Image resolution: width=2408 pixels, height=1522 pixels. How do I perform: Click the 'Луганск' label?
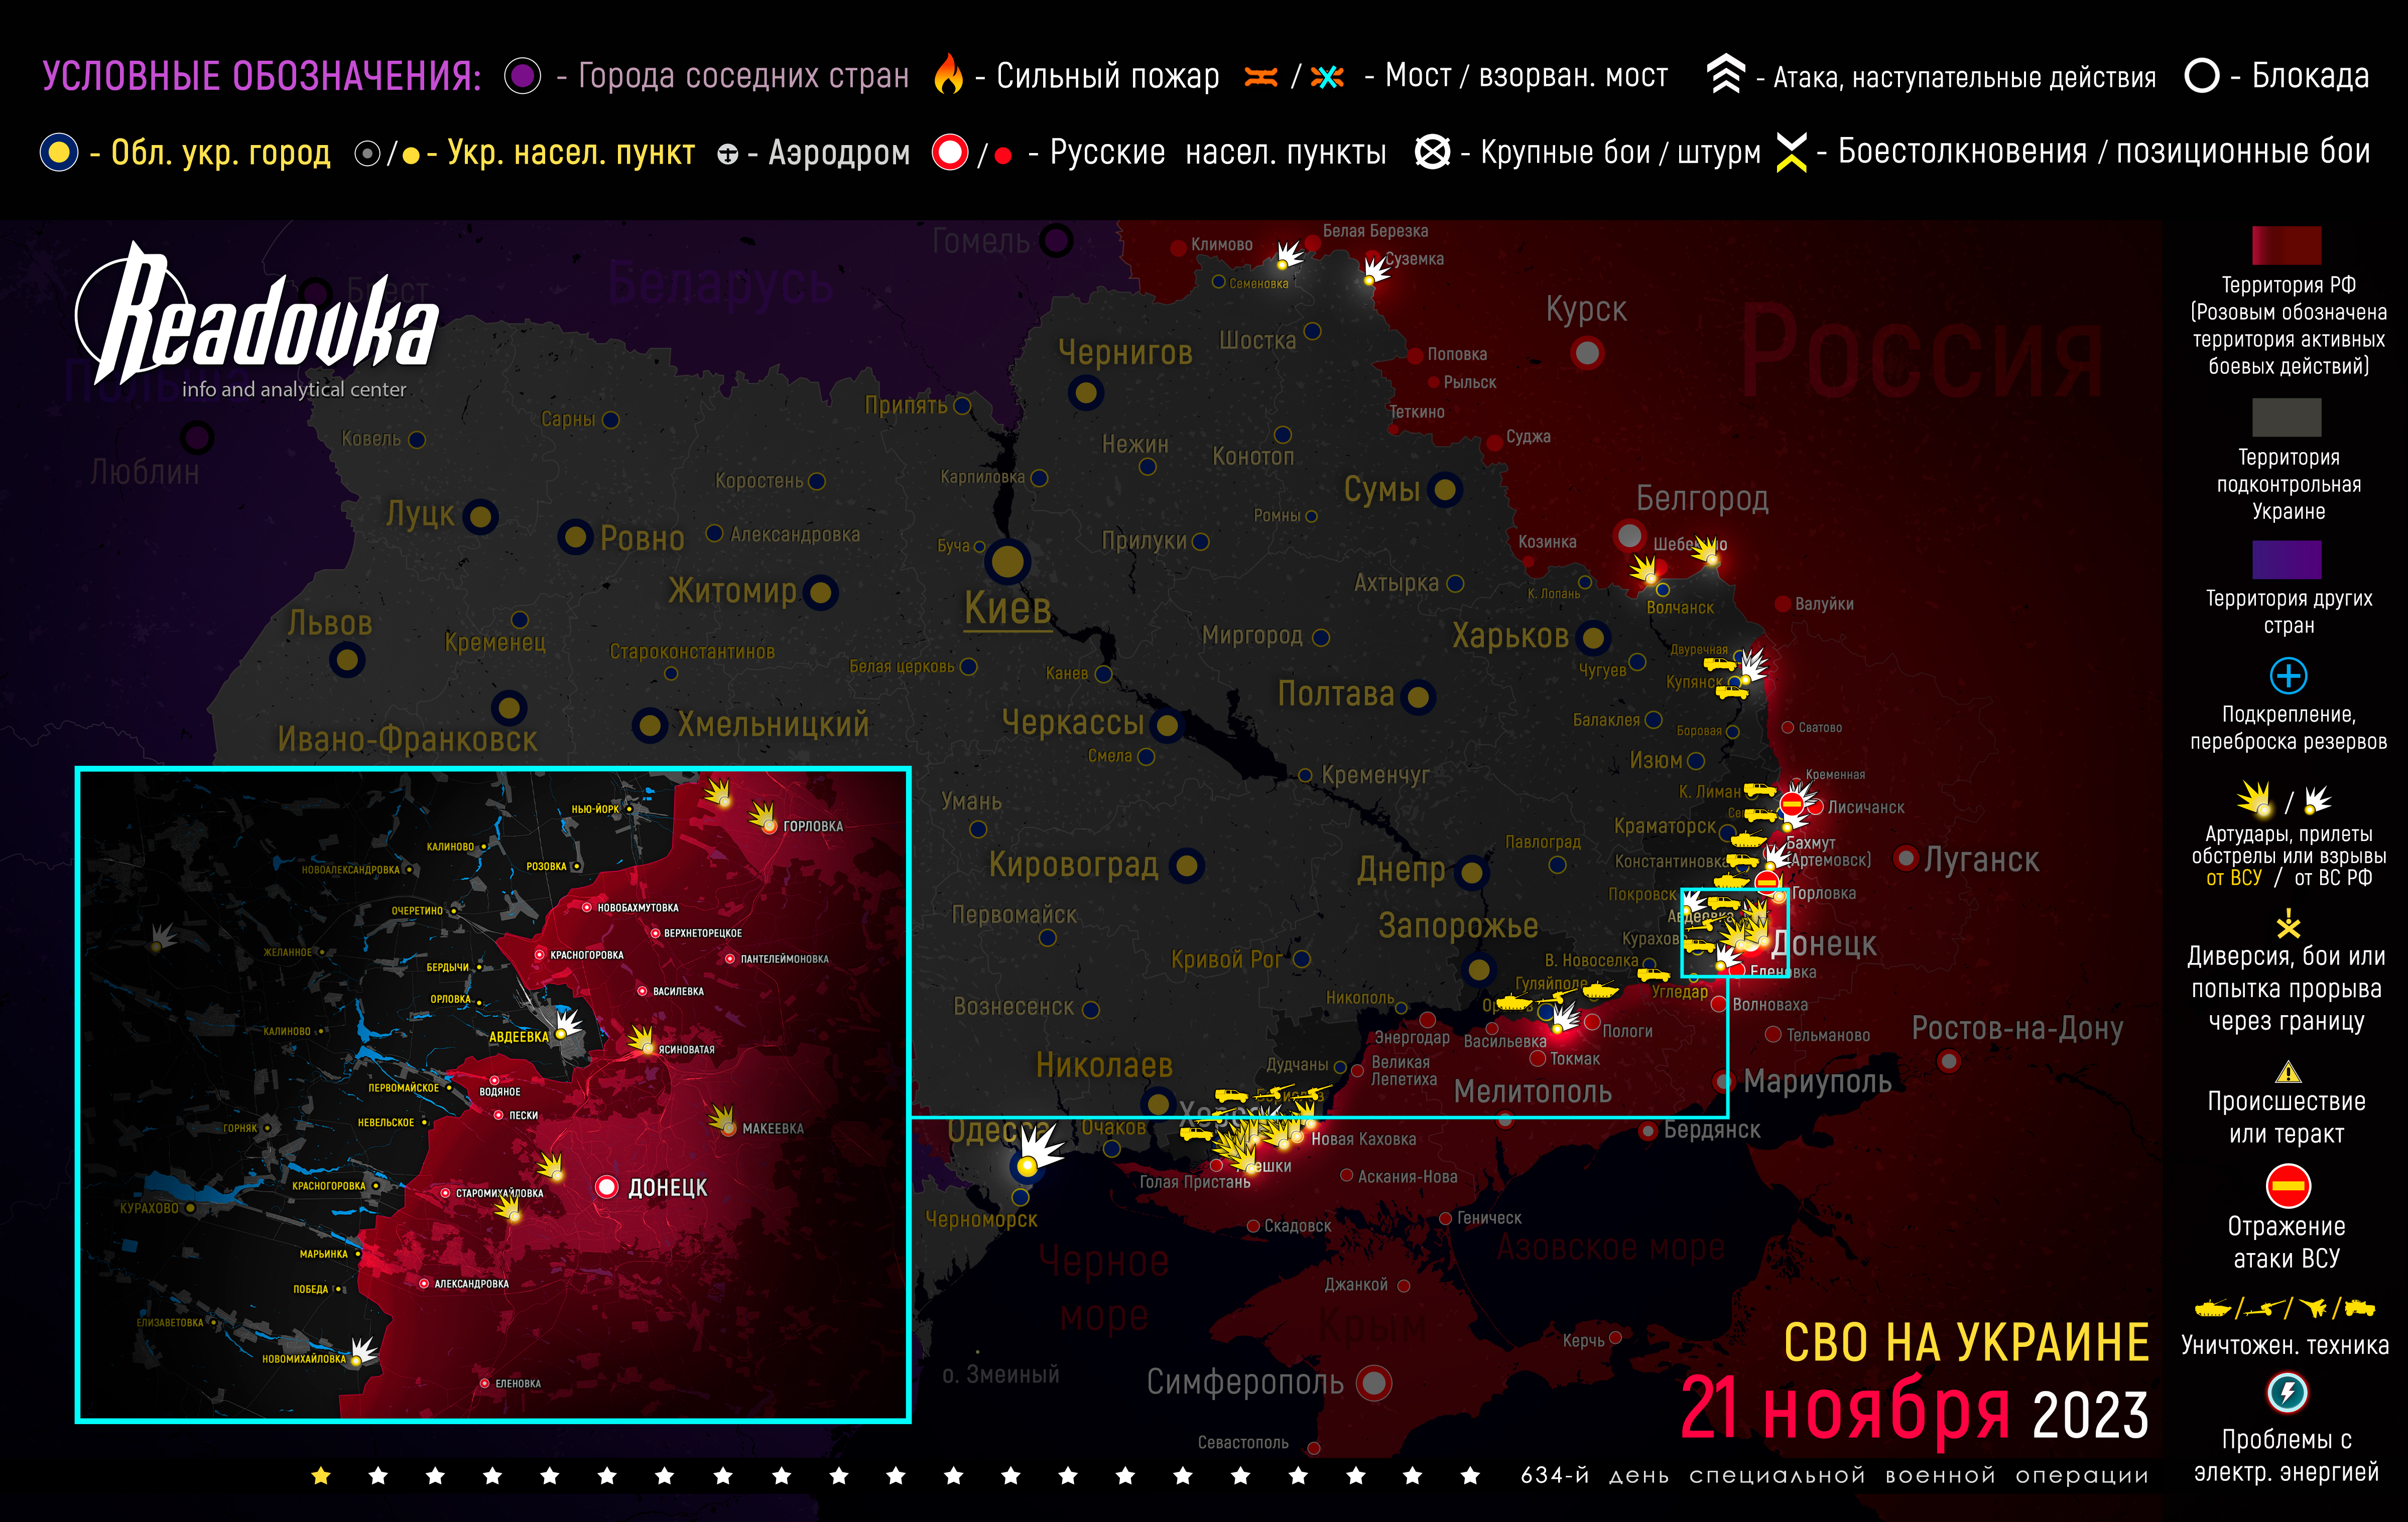click(x=1981, y=861)
